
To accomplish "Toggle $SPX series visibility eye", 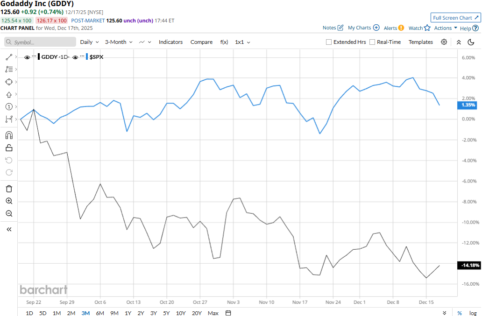I will (75, 57).
